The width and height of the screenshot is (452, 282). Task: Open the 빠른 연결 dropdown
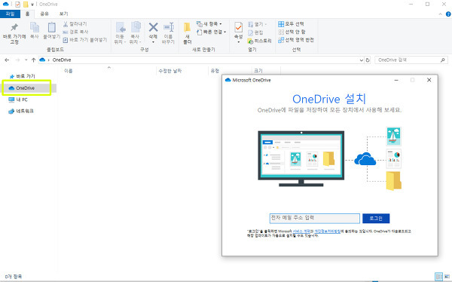point(211,32)
